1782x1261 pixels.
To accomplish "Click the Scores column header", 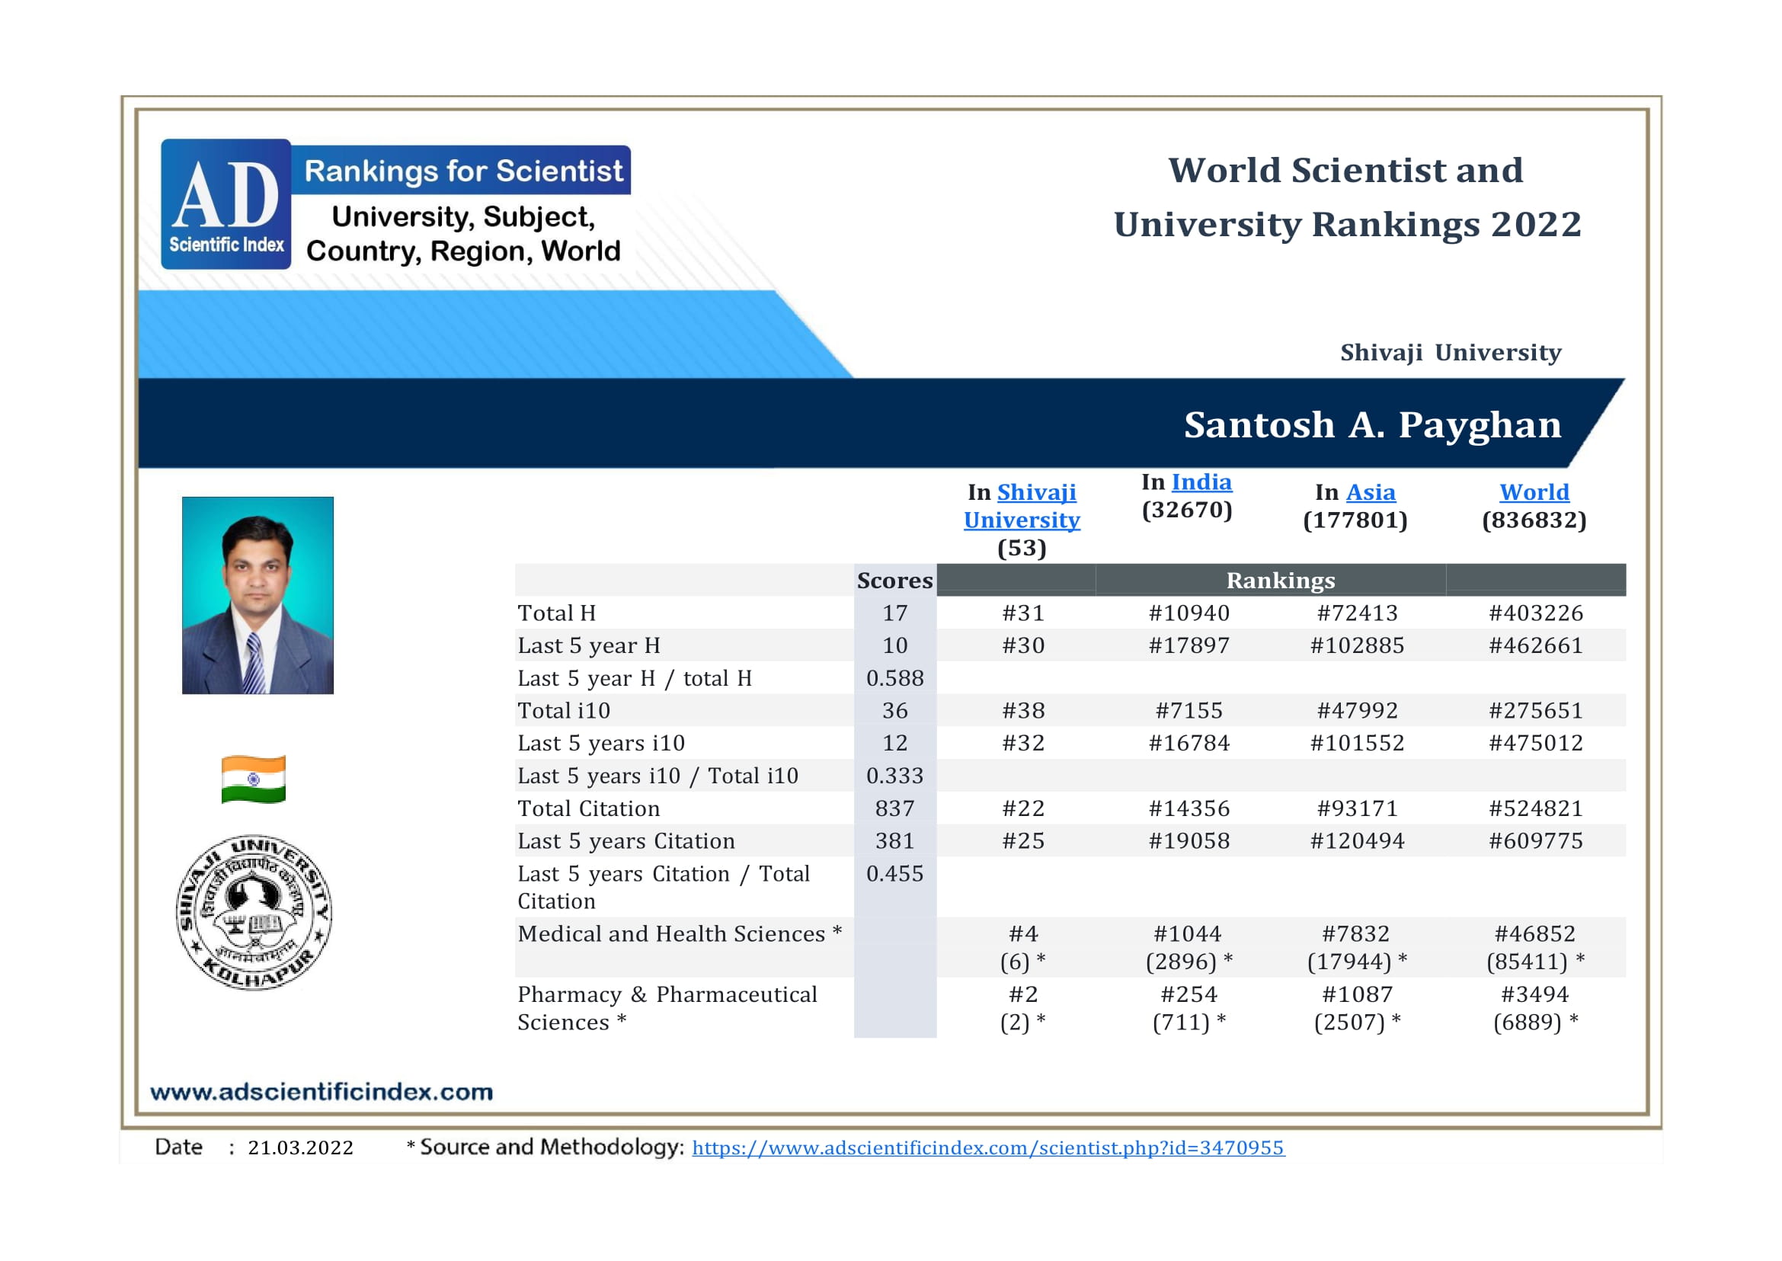I will (894, 581).
